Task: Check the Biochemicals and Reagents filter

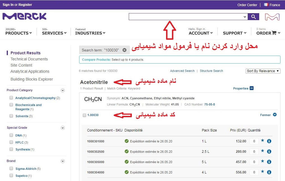Action: (11, 105)
